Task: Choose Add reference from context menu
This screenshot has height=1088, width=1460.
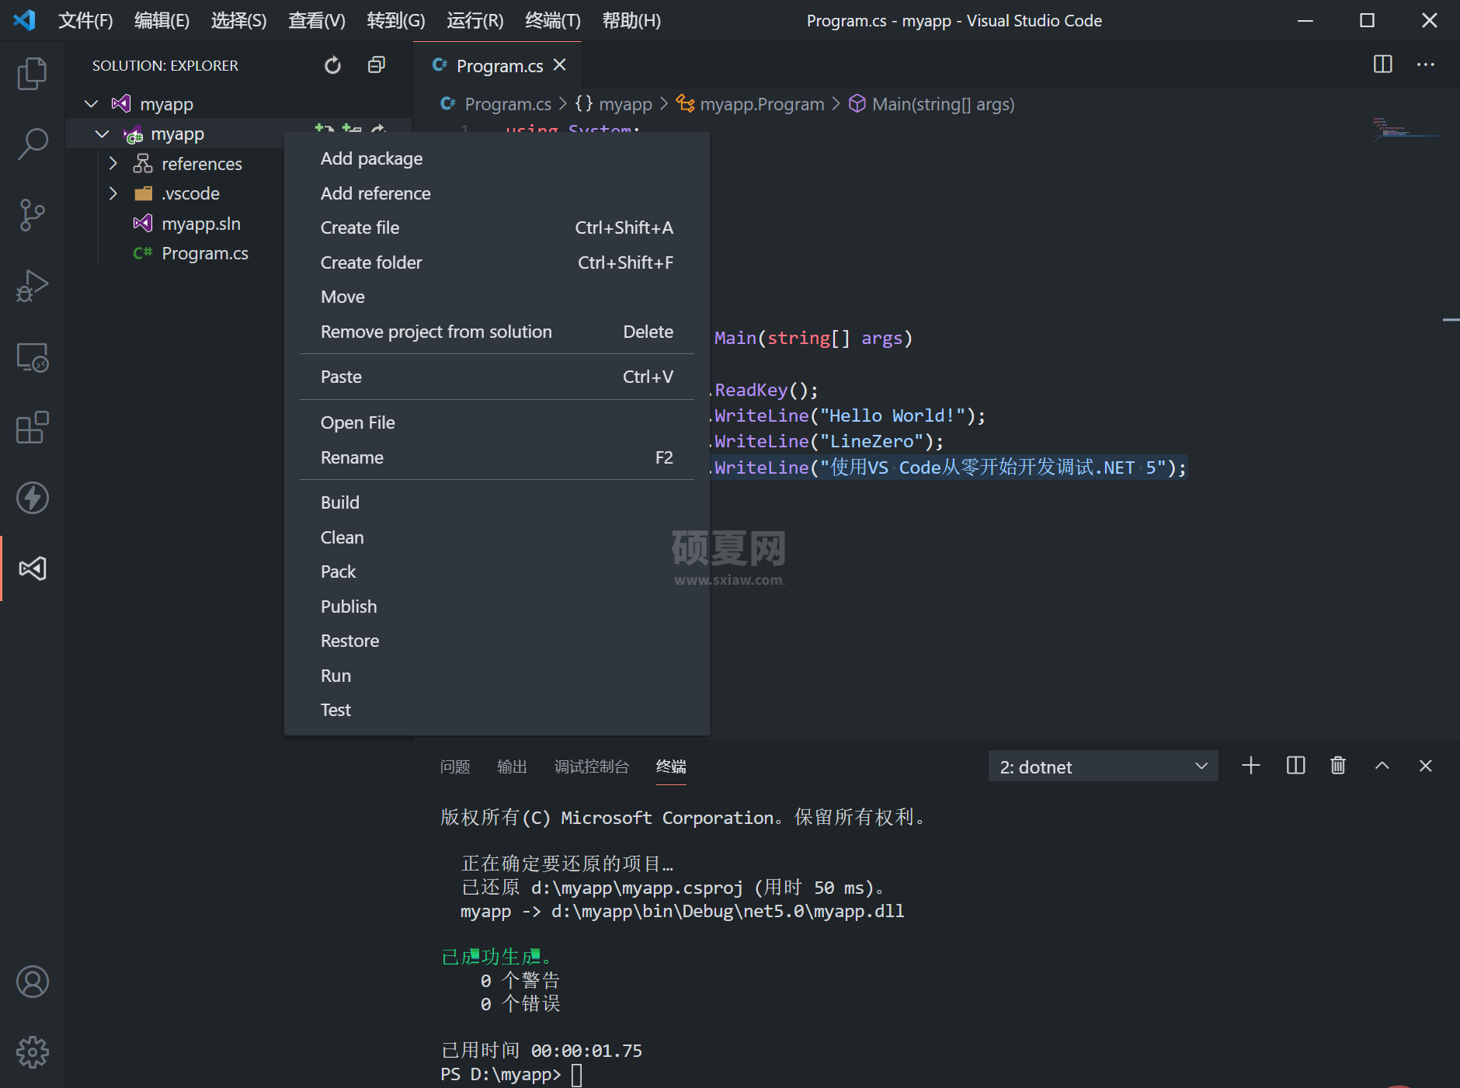Action: pyautogui.click(x=497, y=193)
